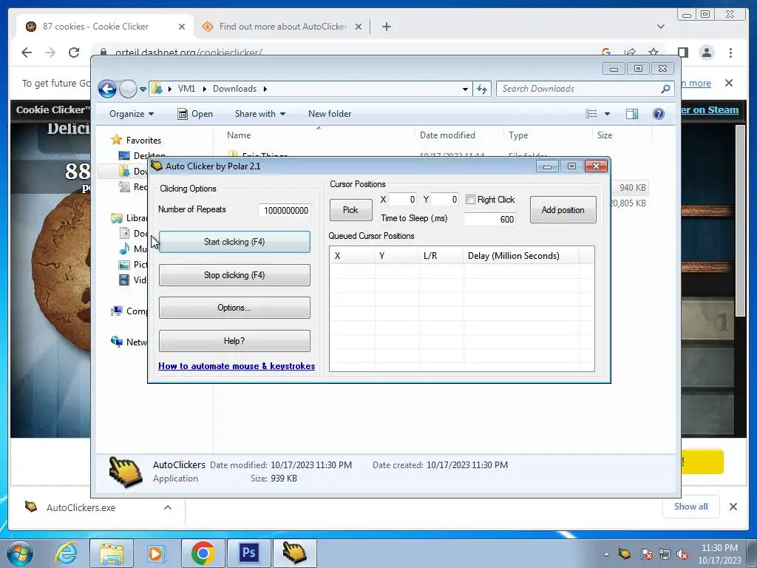757x568 pixels.
Task: Close the AutoClicker info tab
Action: [359, 27]
